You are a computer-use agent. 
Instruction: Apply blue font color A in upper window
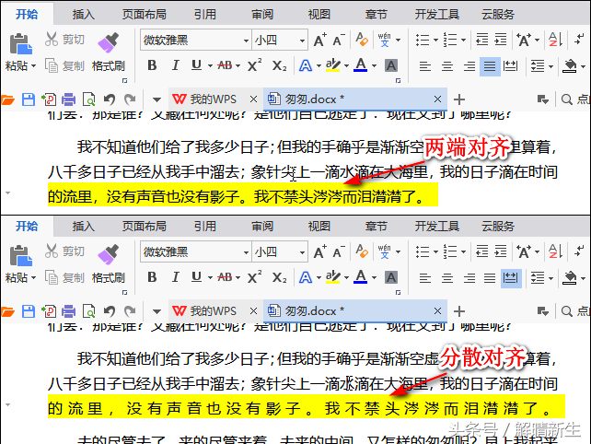361,65
